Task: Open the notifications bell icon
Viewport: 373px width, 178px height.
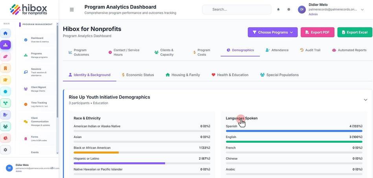Action: coord(278,9)
